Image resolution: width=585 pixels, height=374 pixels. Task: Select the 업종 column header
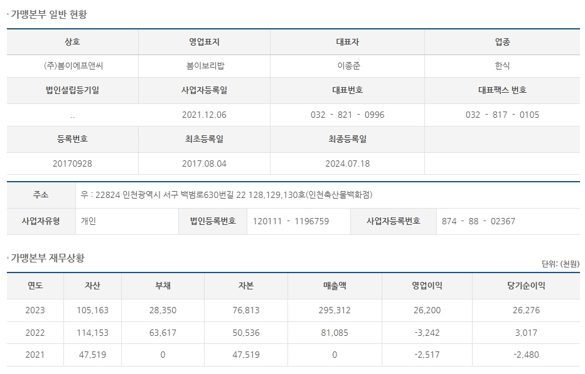click(x=502, y=42)
